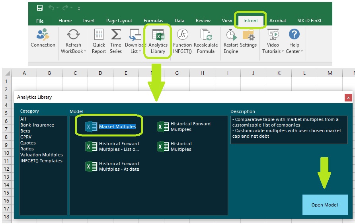Select the Infront ribbon tab

(x=250, y=21)
